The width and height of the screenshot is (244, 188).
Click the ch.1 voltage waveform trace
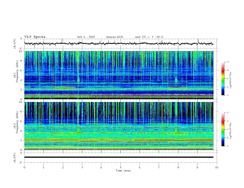(119, 44)
